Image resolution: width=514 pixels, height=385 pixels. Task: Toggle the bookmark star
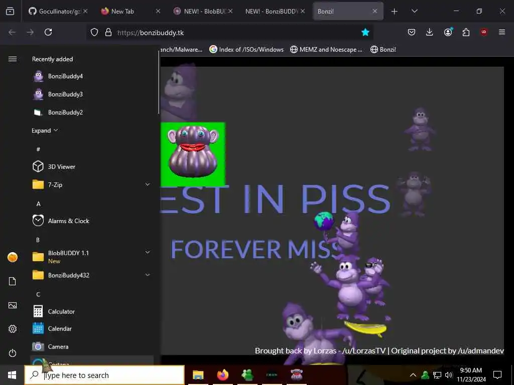tap(365, 32)
